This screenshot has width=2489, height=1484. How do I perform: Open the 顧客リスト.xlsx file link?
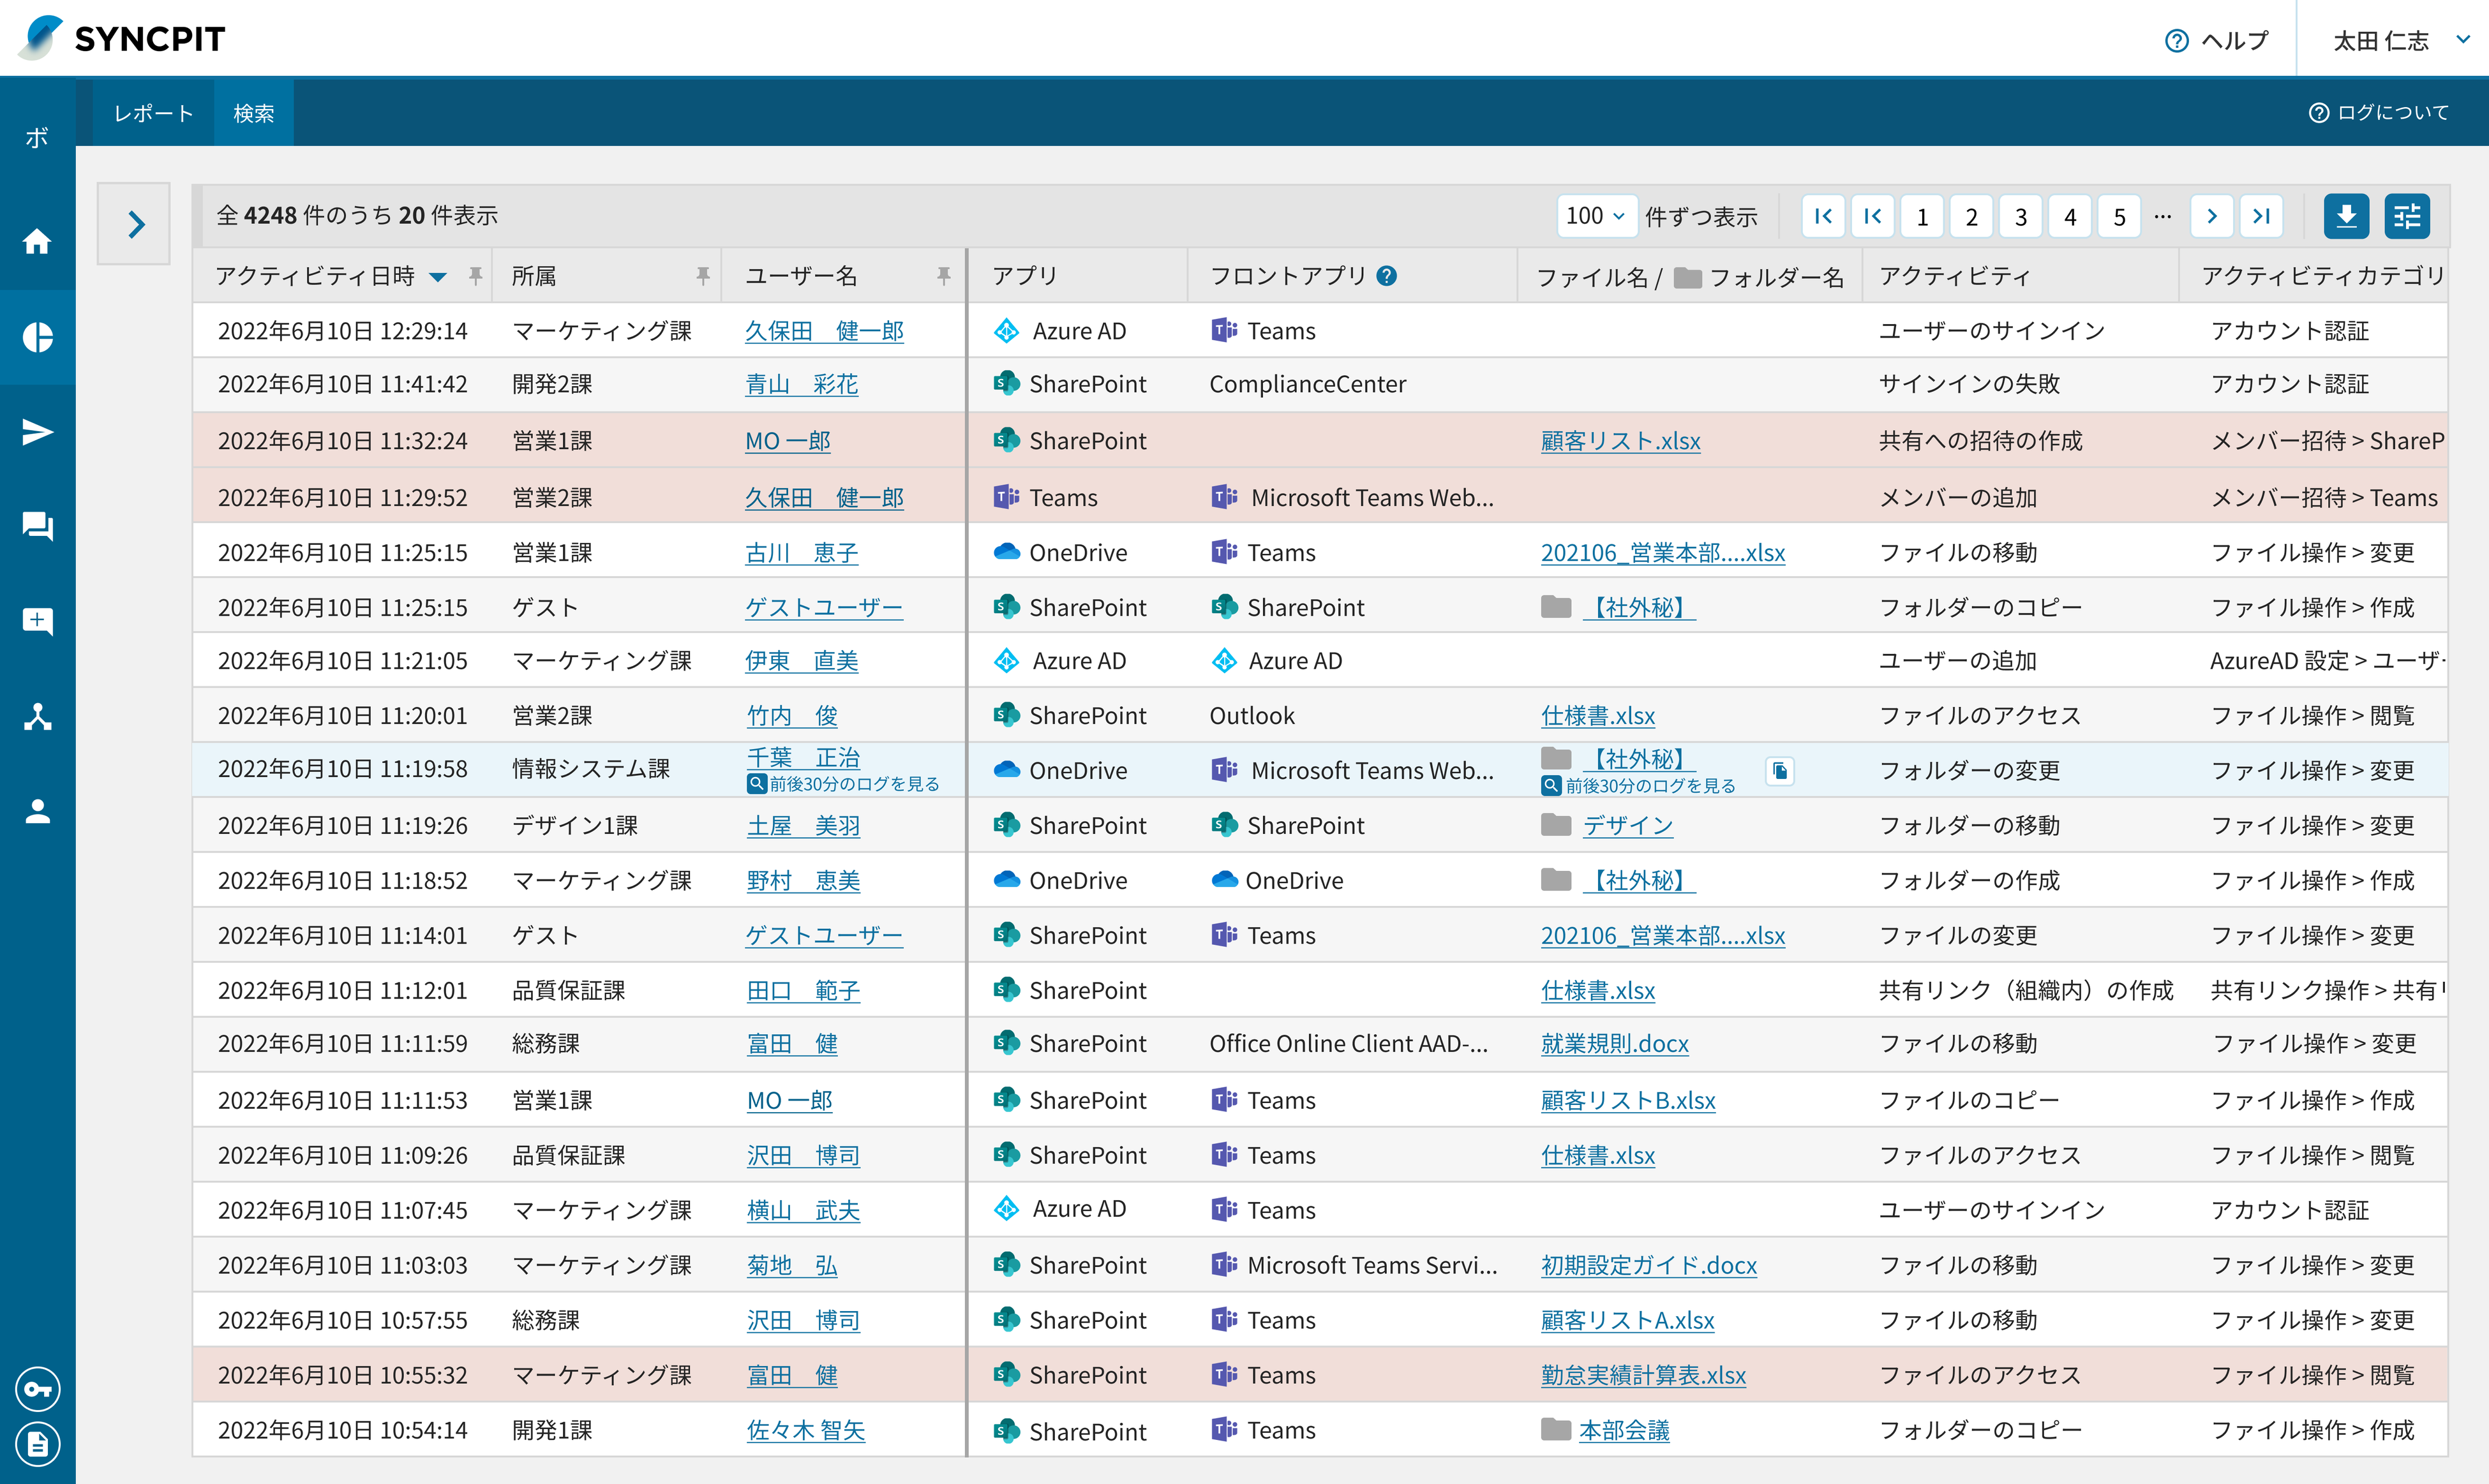coord(1620,441)
